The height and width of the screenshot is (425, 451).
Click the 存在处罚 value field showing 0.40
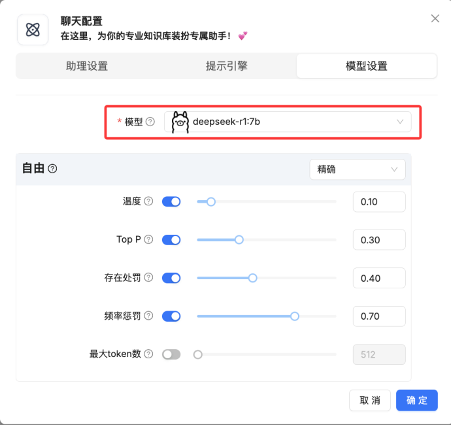tap(379, 278)
